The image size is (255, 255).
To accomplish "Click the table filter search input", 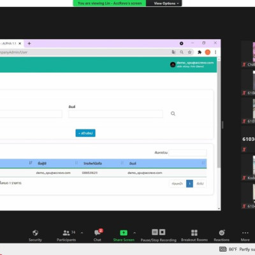I will coord(187,152).
